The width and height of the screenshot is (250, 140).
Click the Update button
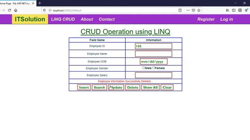click(x=116, y=87)
